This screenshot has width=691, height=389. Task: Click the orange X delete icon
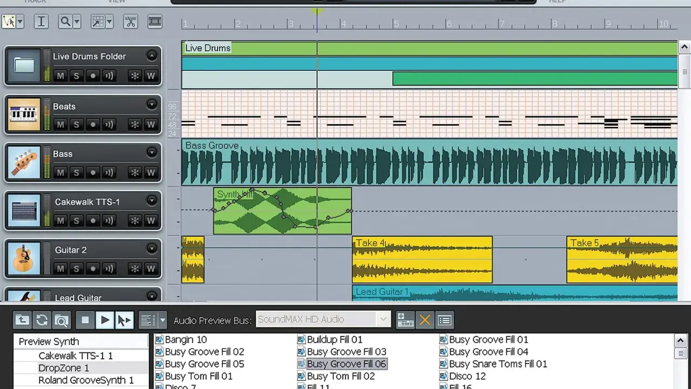pos(425,320)
